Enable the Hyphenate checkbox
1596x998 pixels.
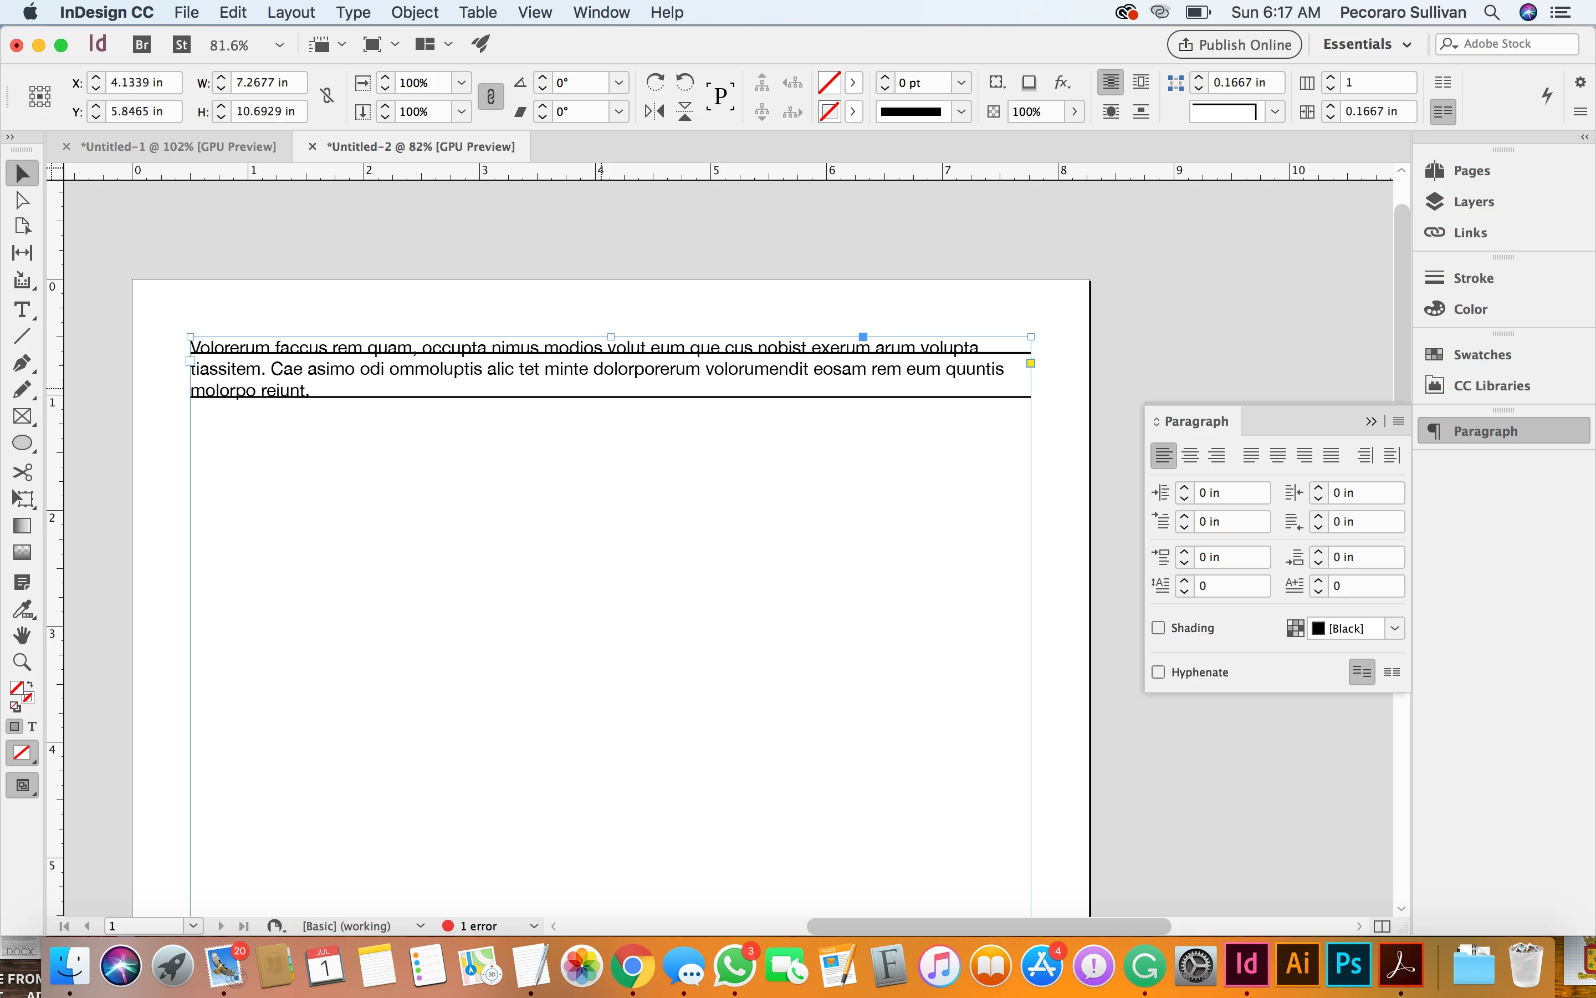click(1158, 672)
